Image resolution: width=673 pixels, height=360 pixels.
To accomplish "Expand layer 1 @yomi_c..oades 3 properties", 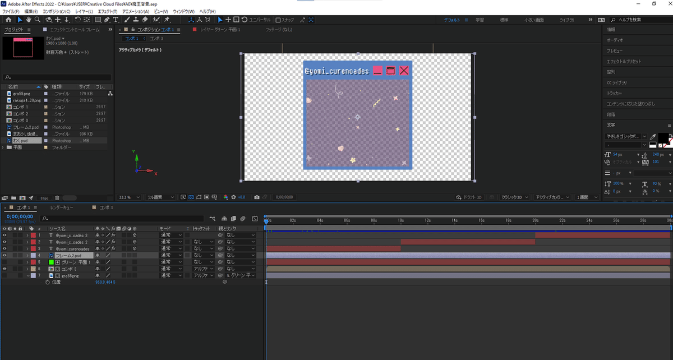I will [x=27, y=235].
